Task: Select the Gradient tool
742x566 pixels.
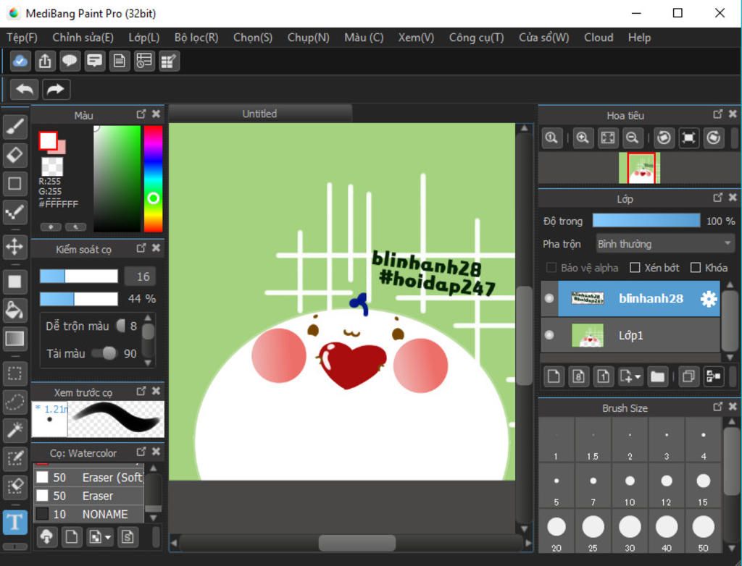Action: pyautogui.click(x=15, y=339)
